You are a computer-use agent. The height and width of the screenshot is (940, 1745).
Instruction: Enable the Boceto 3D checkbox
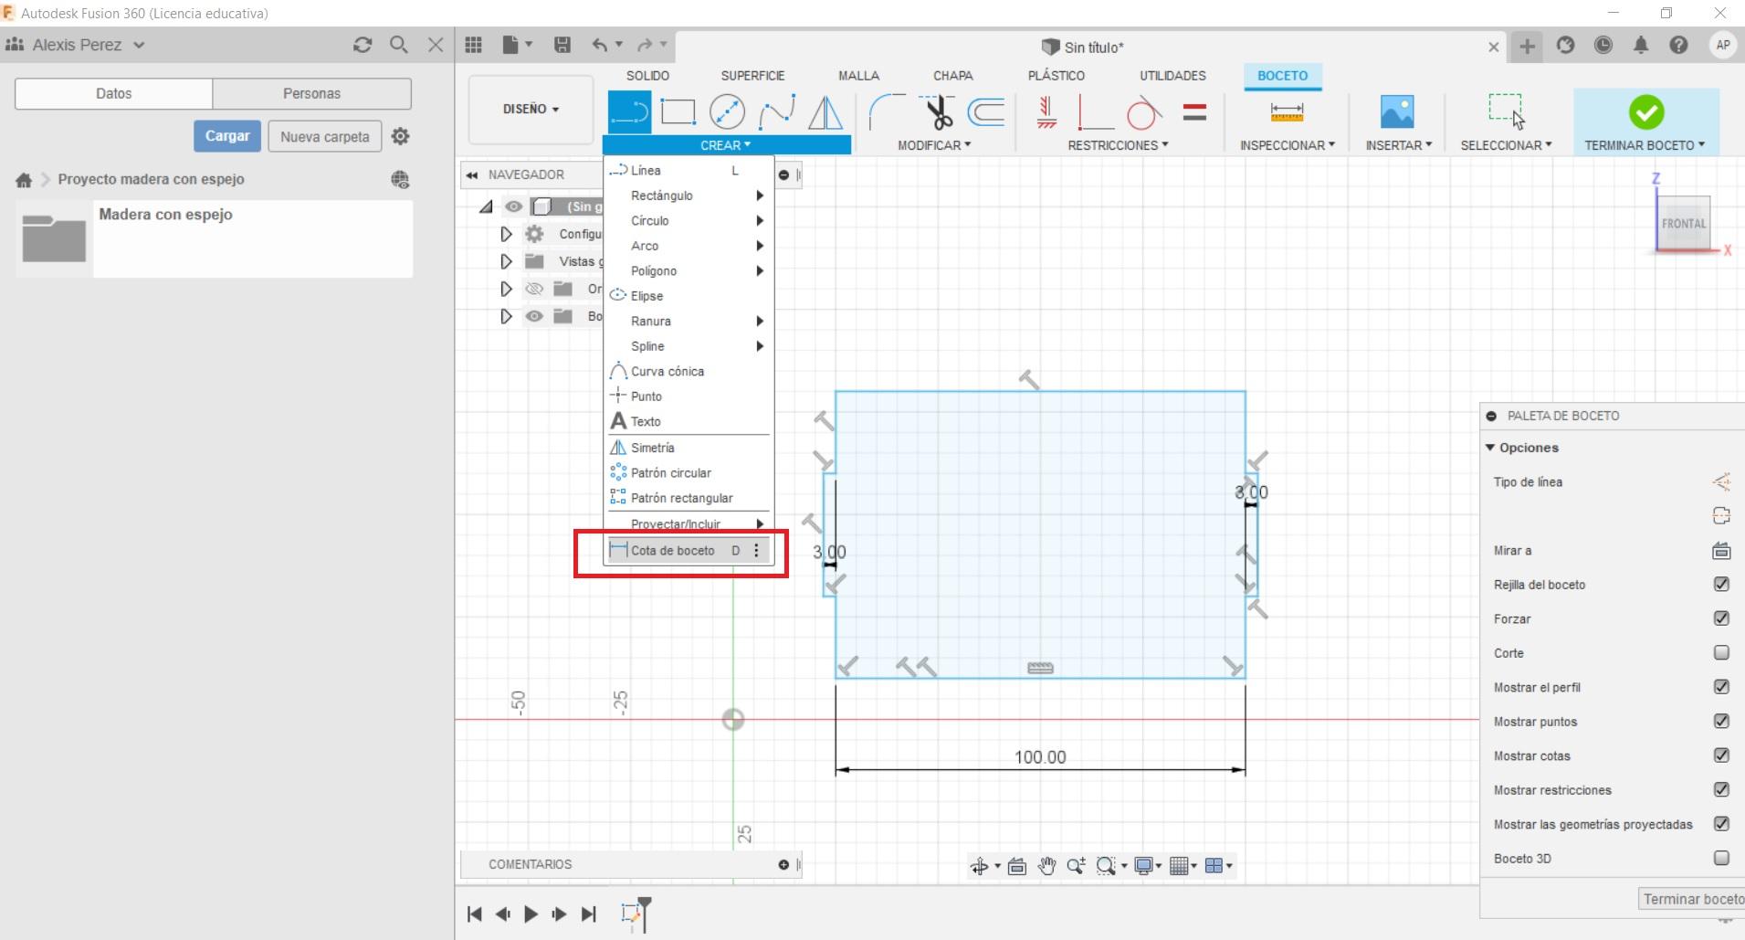[x=1721, y=859]
